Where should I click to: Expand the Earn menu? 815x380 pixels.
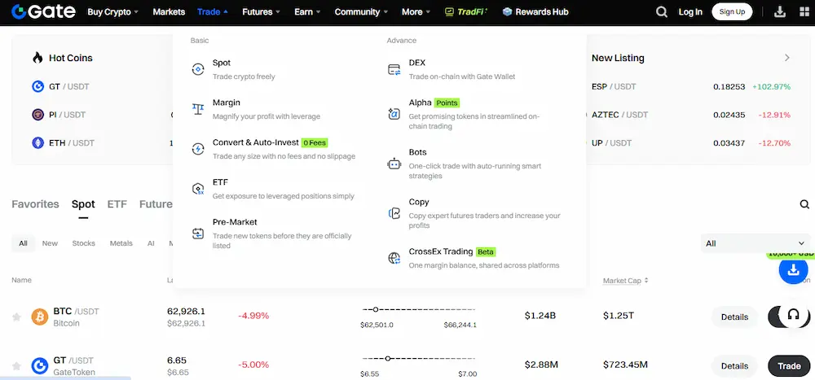point(307,12)
